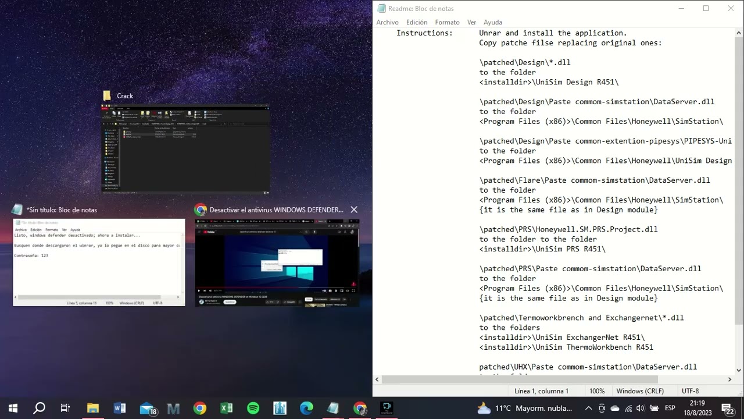The image size is (744, 419).
Task: Click horizontal scrollbar left arrow in Readme
Action: (377, 379)
